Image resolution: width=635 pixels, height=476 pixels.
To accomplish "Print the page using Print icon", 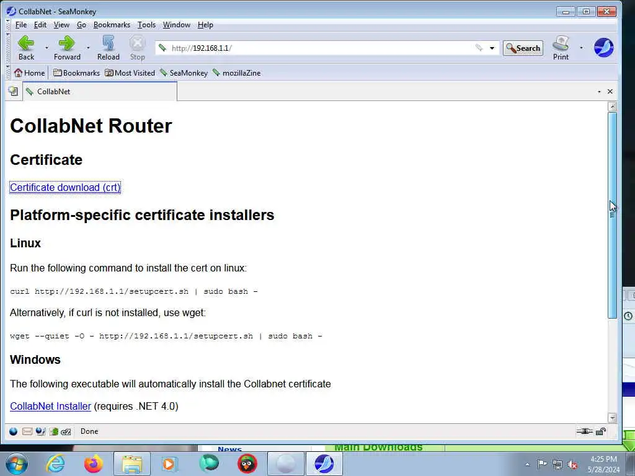I will (561, 48).
